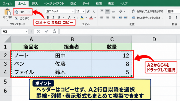Select row 1 header

tap(5, 47)
